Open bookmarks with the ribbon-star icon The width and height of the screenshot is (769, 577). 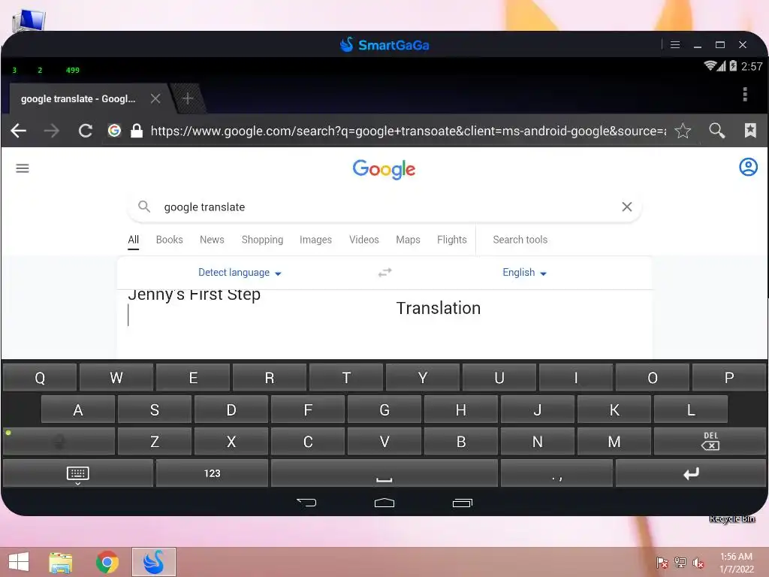tap(750, 131)
